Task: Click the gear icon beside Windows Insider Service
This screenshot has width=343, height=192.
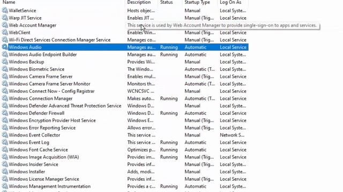Action: (5, 164)
